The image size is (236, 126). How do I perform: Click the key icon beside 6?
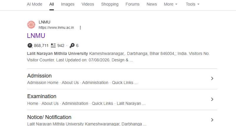tap(72, 46)
